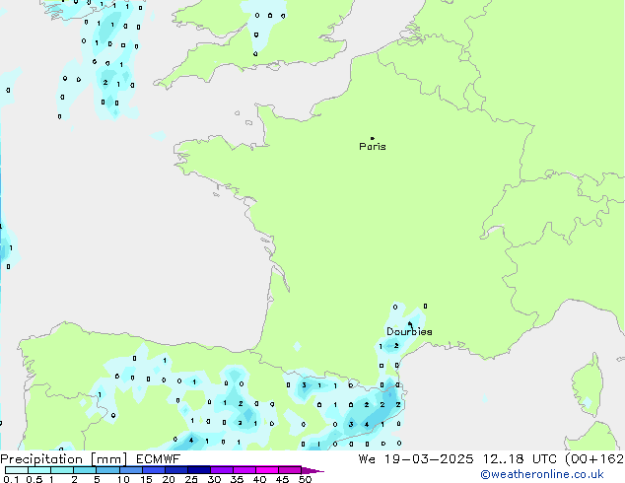The height and width of the screenshot is (483, 625).
Task: Click the "40" legend scale label
Action: [x=259, y=479]
